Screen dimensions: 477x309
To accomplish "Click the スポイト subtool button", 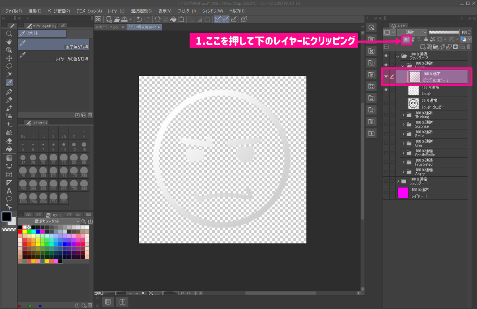I will pyautogui.click(x=42, y=33).
